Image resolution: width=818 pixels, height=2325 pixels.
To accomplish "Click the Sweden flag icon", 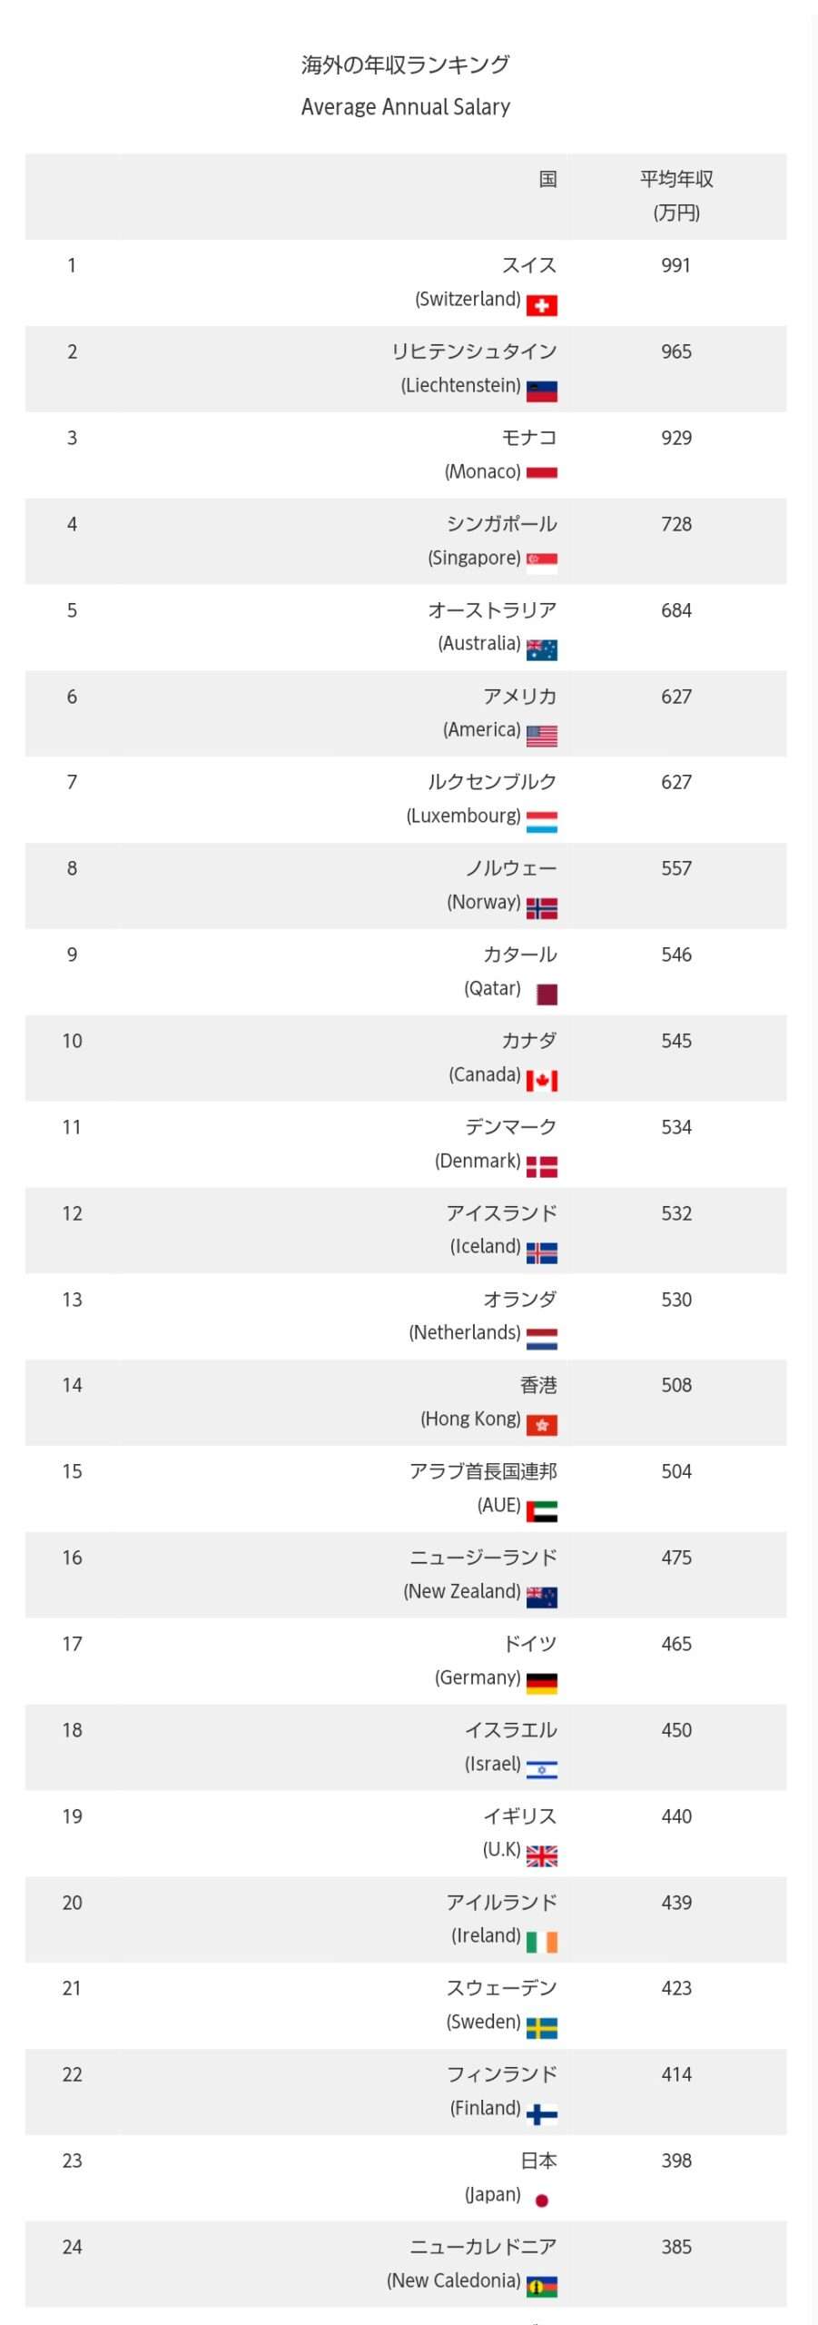I will pyautogui.click(x=541, y=2028).
